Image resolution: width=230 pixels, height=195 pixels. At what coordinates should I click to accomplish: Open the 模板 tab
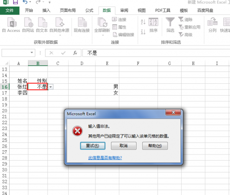click(x=184, y=11)
